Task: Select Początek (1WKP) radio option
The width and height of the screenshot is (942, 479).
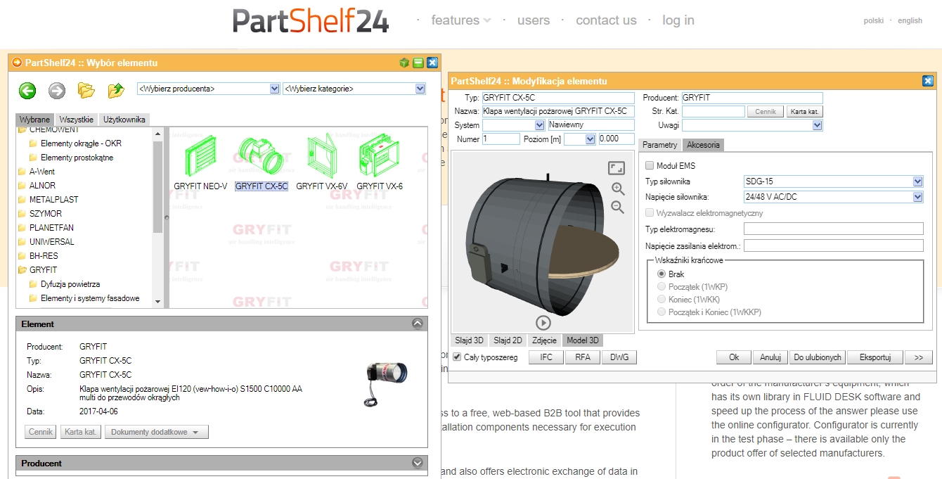Action: [661, 287]
